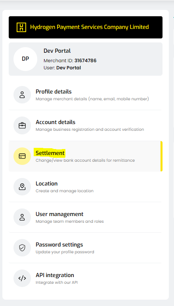Click Merchant ID number 31674786
This screenshot has width=174, height=306.
click(86, 61)
